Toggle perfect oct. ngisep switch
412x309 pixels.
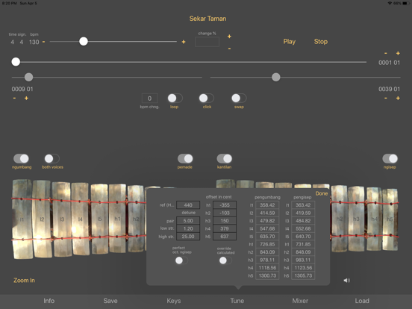(x=181, y=260)
